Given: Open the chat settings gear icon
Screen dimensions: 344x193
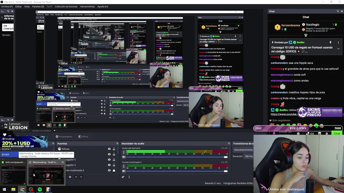Looking at the screenshot, I should [x=327, y=133].
